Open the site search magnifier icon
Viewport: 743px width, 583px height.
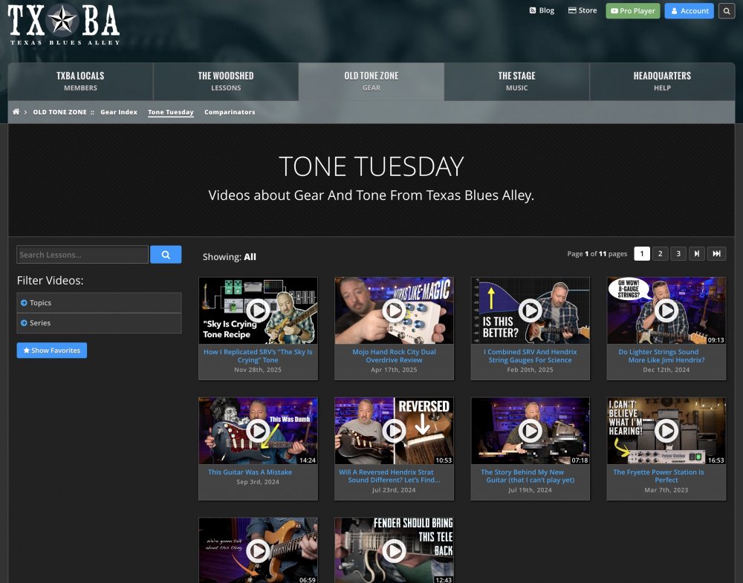click(727, 11)
